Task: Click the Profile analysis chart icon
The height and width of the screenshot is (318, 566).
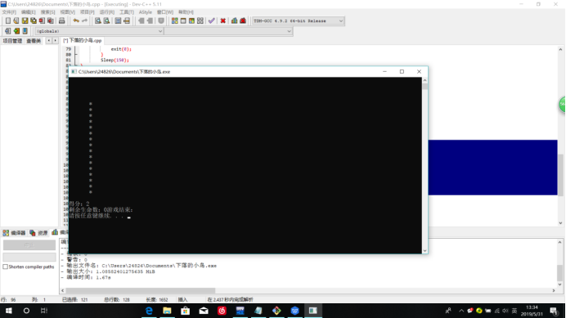Action: [x=234, y=21]
